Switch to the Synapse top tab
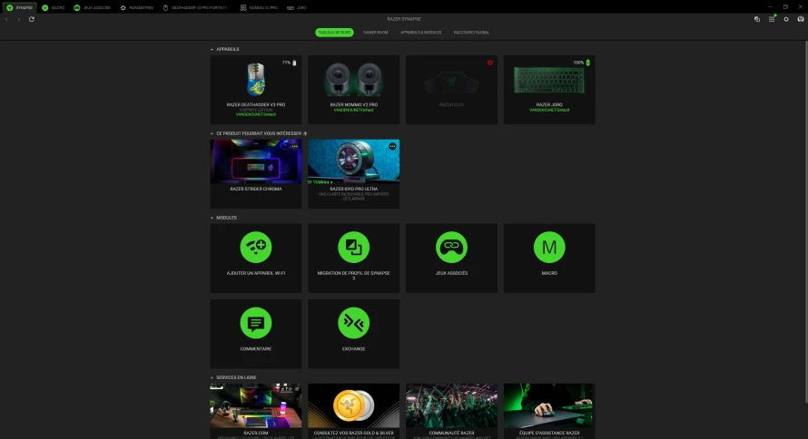 pyautogui.click(x=19, y=8)
